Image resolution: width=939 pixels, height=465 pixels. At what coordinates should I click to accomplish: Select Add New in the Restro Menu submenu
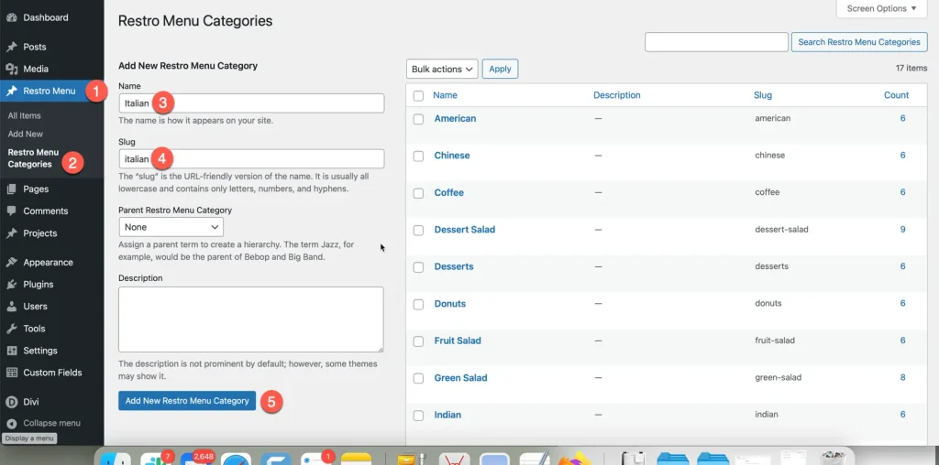tap(25, 134)
